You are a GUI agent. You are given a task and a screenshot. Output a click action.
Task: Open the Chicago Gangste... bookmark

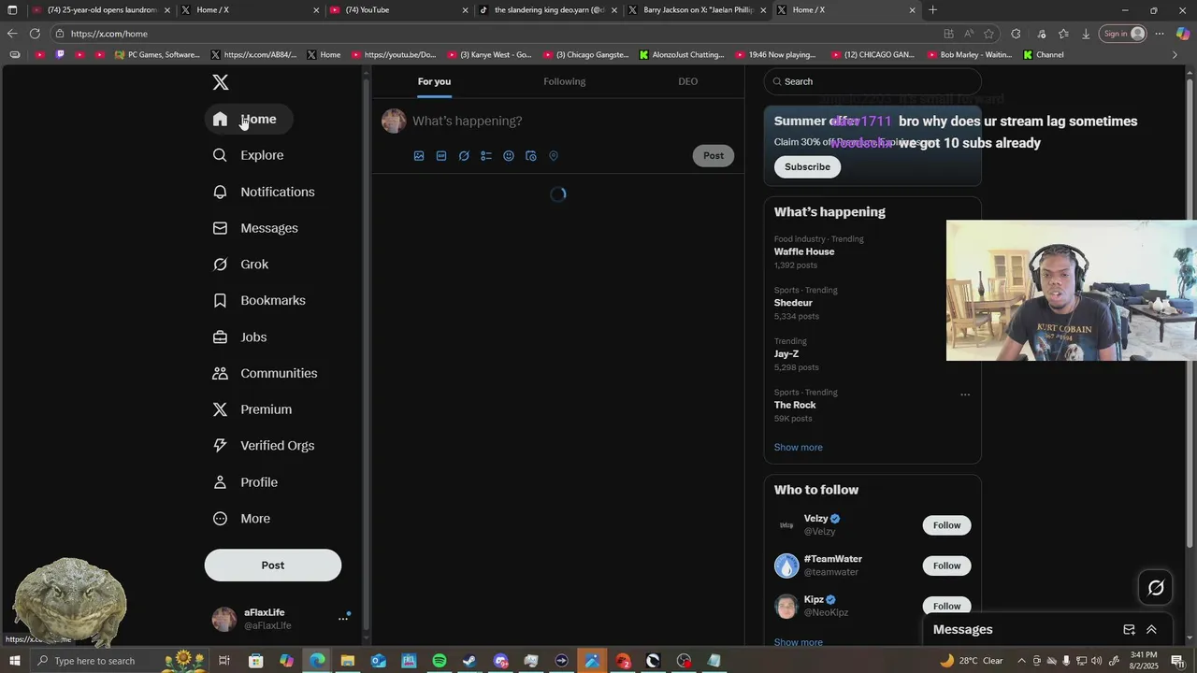coord(585,55)
